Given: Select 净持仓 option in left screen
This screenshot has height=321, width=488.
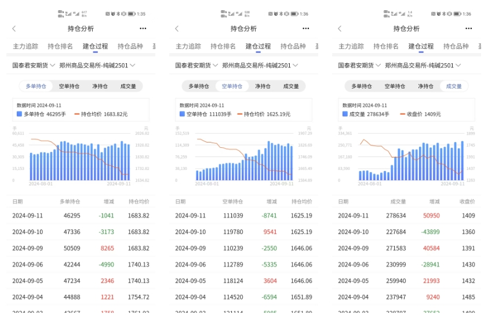Looking at the screenshot, I should click(x=100, y=86).
